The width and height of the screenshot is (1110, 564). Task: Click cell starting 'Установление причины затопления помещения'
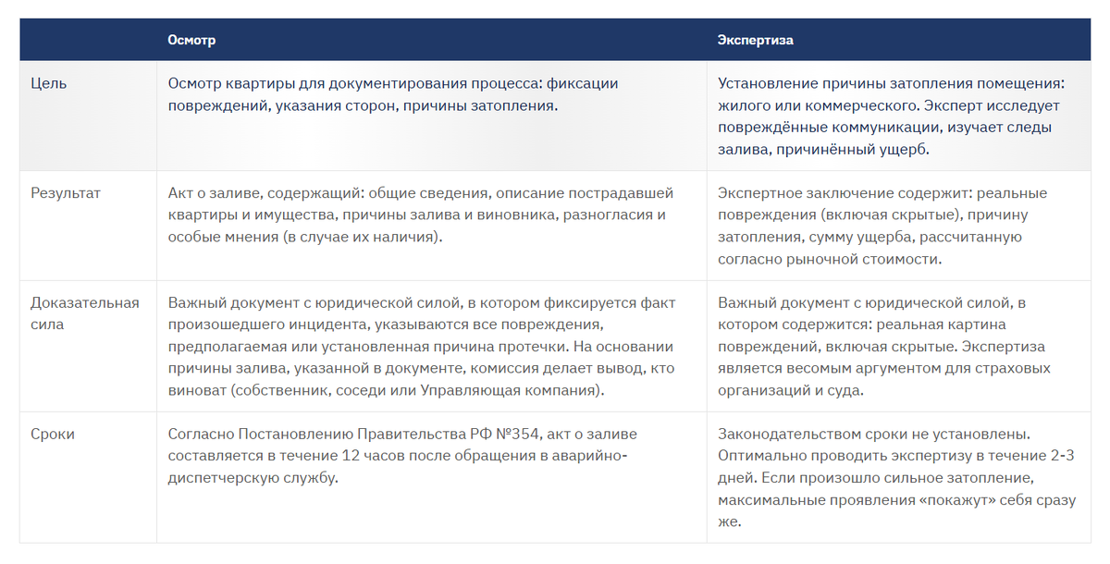(x=899, y=116)
